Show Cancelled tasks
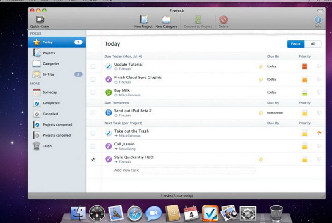The height and width of the screenshot is (223, 332). 57,114
